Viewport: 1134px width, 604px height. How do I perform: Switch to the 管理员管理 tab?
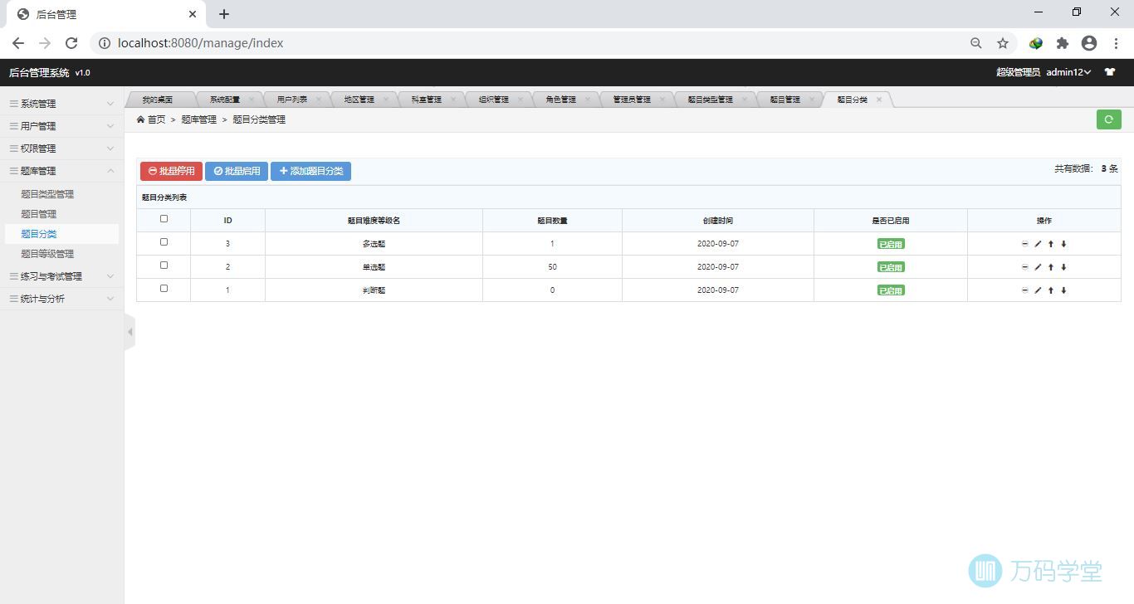coord(632,100)
